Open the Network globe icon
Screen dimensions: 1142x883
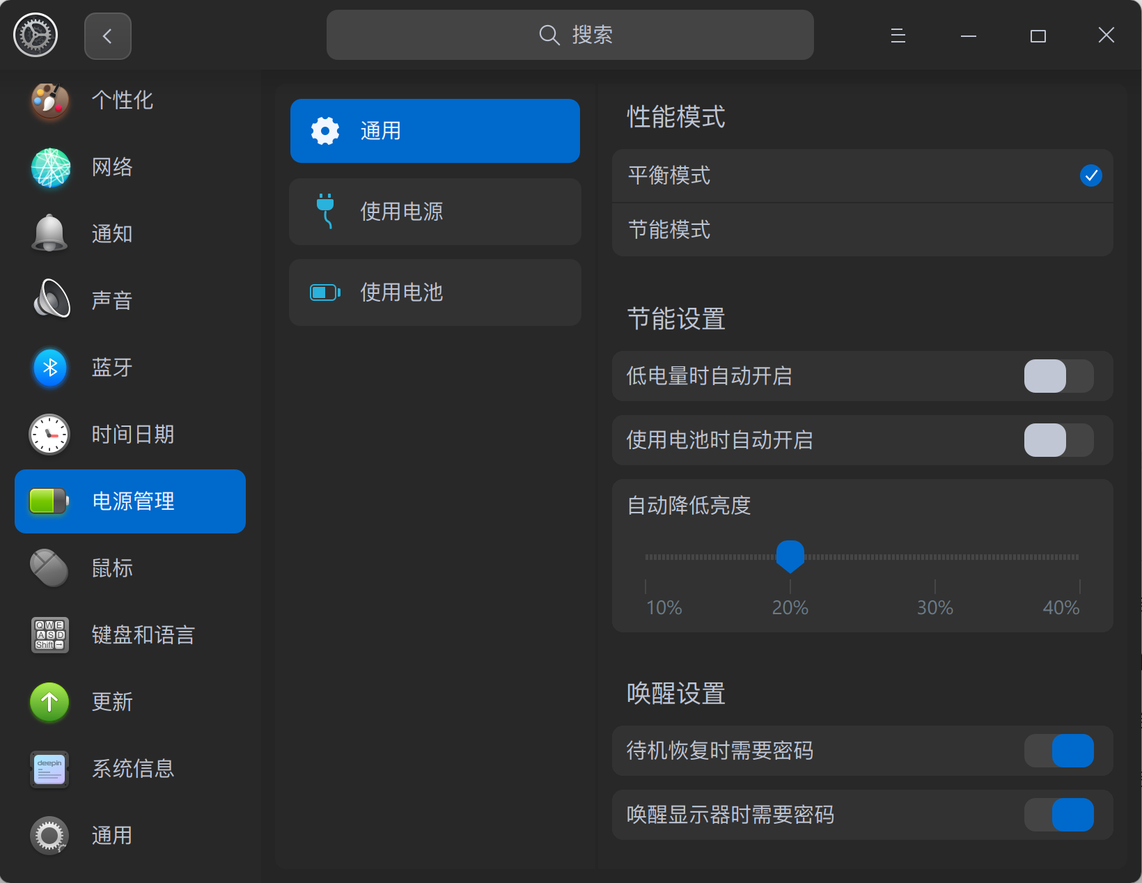(x=50, y=167)
